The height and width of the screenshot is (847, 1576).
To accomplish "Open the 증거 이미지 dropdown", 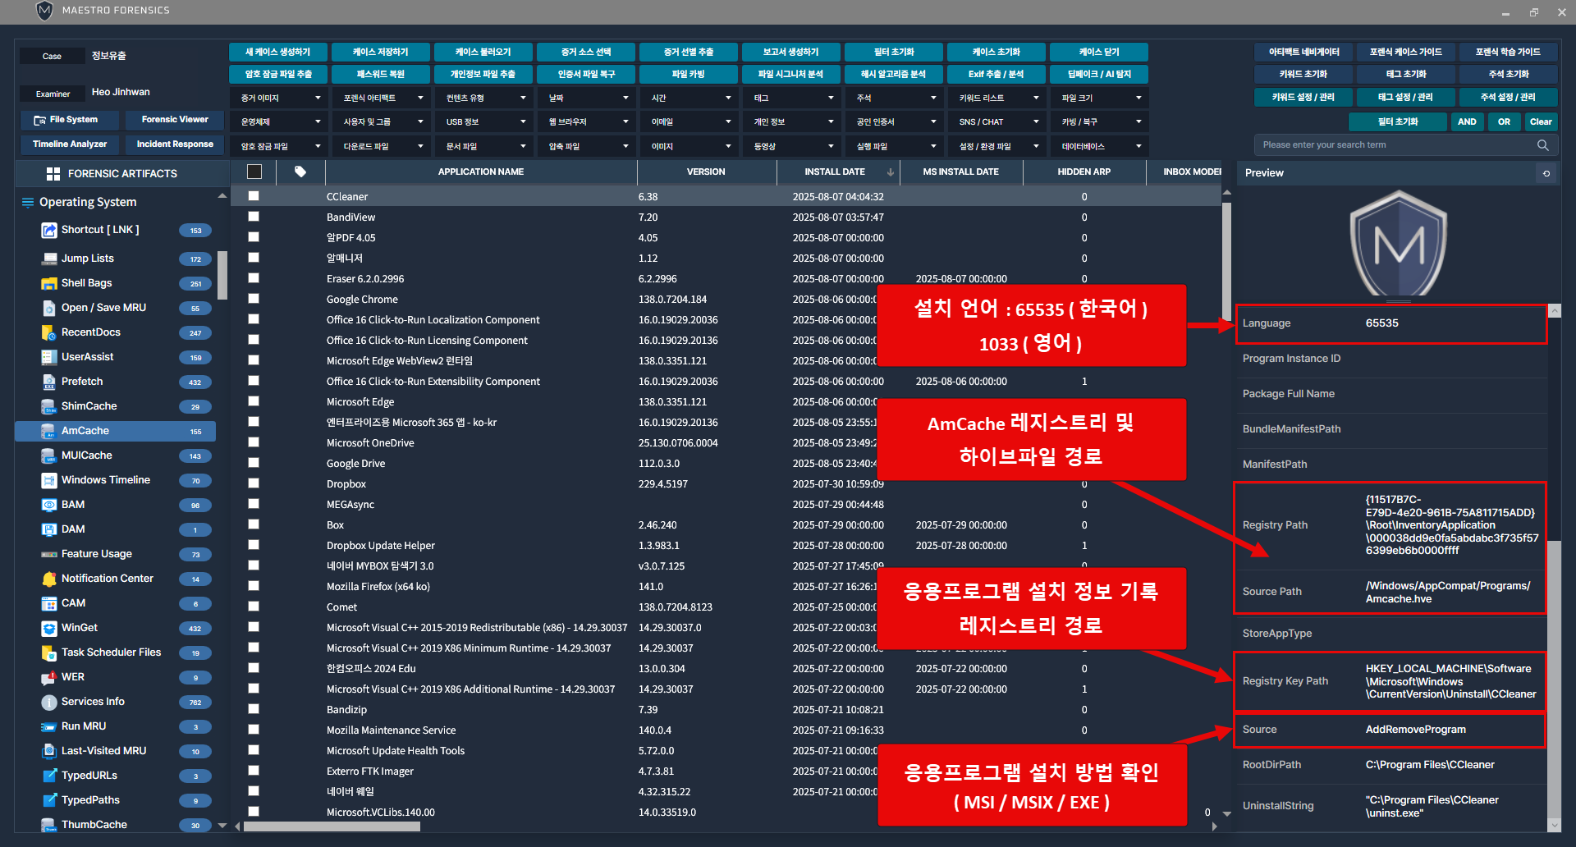I will (279, 98).
